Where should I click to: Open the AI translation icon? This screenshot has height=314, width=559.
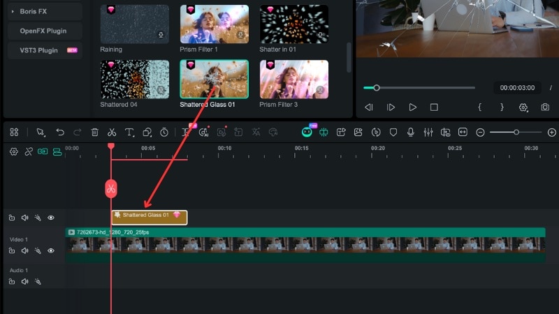click(x=256, y=133)
